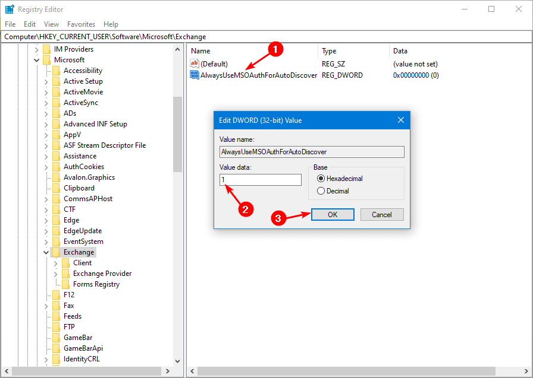Click the Accessibility folder icon
Image resolution: width=533 pixels, height=378 pixels.
pos(57,71)
